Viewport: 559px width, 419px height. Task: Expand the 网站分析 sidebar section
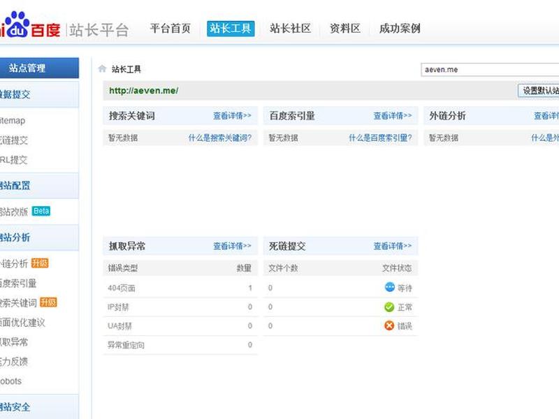39,237
